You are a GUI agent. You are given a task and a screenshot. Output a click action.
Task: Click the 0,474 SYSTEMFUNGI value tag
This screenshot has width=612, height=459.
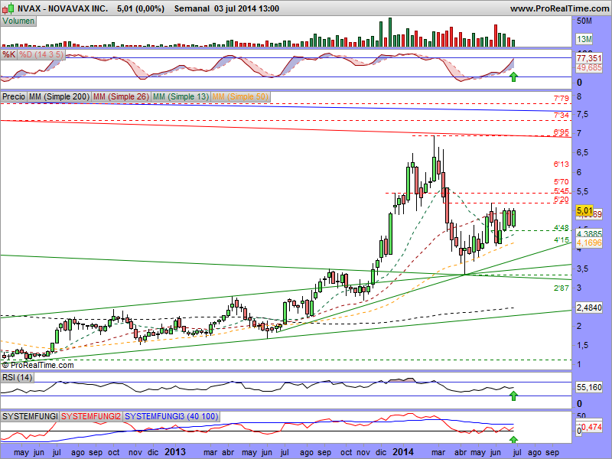591,428
